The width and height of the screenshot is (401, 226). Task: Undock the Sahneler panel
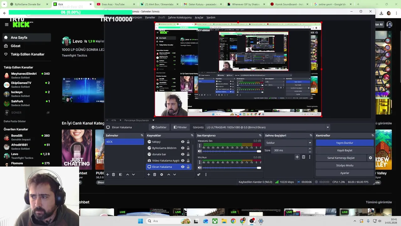click(x=142, y=136)
